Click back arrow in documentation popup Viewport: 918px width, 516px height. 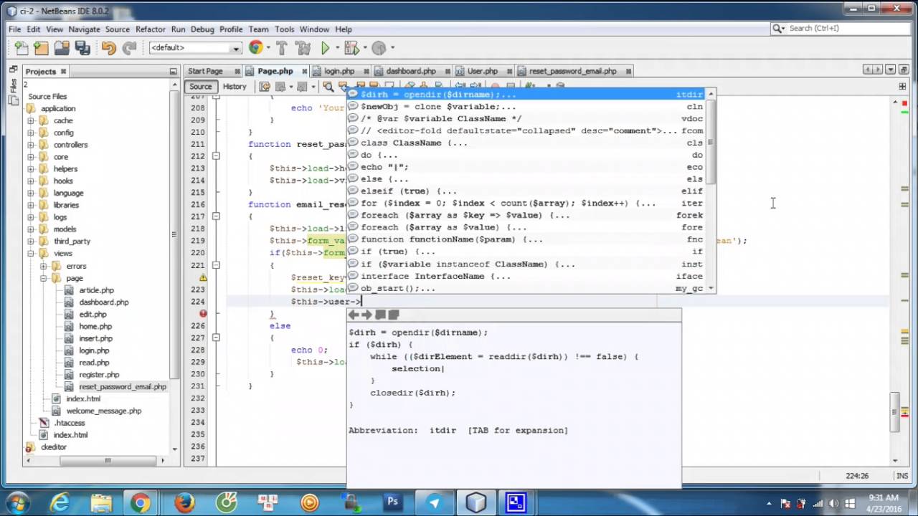pyautogui.click(x=354, y=315)
